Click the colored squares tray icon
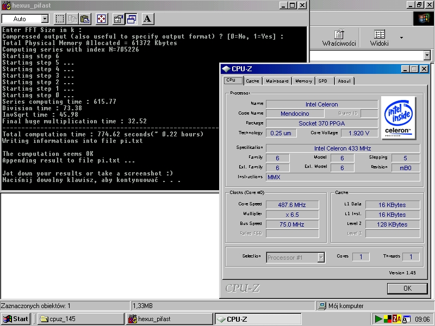The height and width of the screenshot is (326, 435). pyautogui.click(x=388, y=319)
